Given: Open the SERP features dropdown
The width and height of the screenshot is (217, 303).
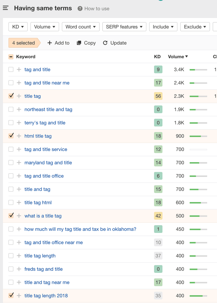Looking at the screenshot, I should click(124, 27).
